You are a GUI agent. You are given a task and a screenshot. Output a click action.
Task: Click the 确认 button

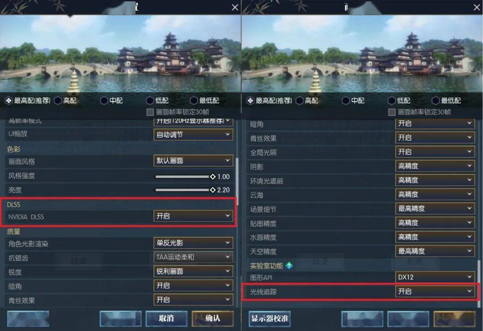point(212,318)
